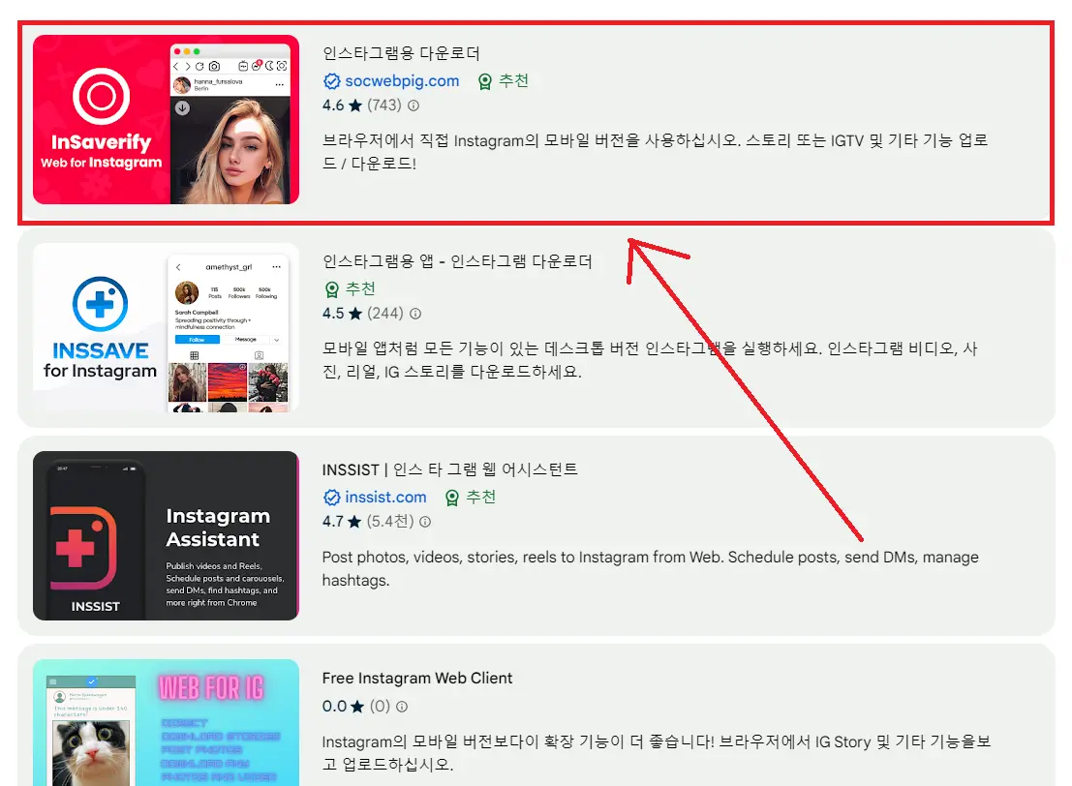1072x786 pixels.
Task: Click the star icon beside the 4.6 rating
Action: pos(356,106)
